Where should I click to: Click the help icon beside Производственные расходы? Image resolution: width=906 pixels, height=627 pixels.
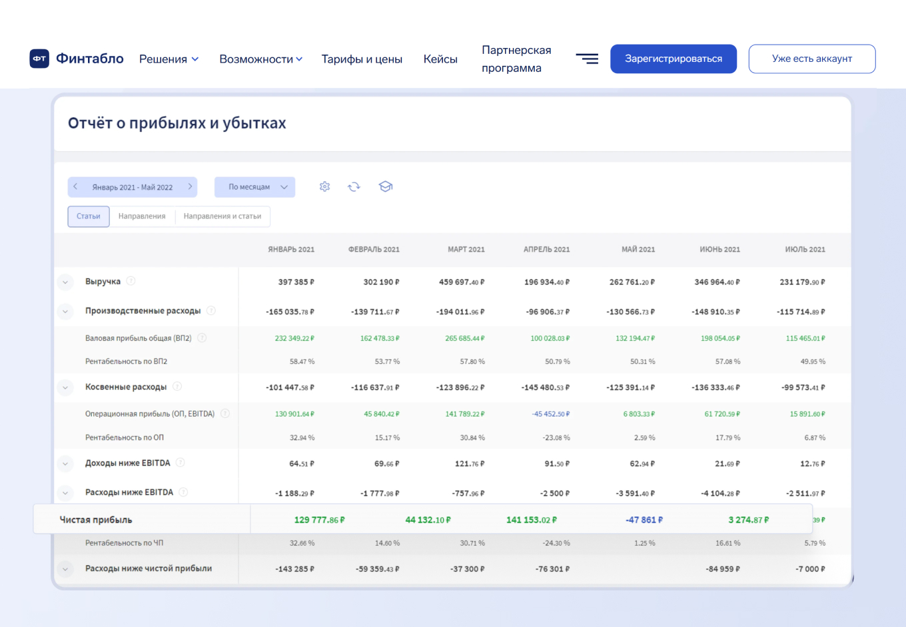[211, 311]
